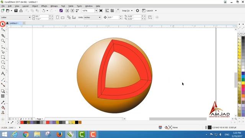Click the horizontal scrollbar thumb
Screen dimensions: 245x138
[x=178, y=119]
